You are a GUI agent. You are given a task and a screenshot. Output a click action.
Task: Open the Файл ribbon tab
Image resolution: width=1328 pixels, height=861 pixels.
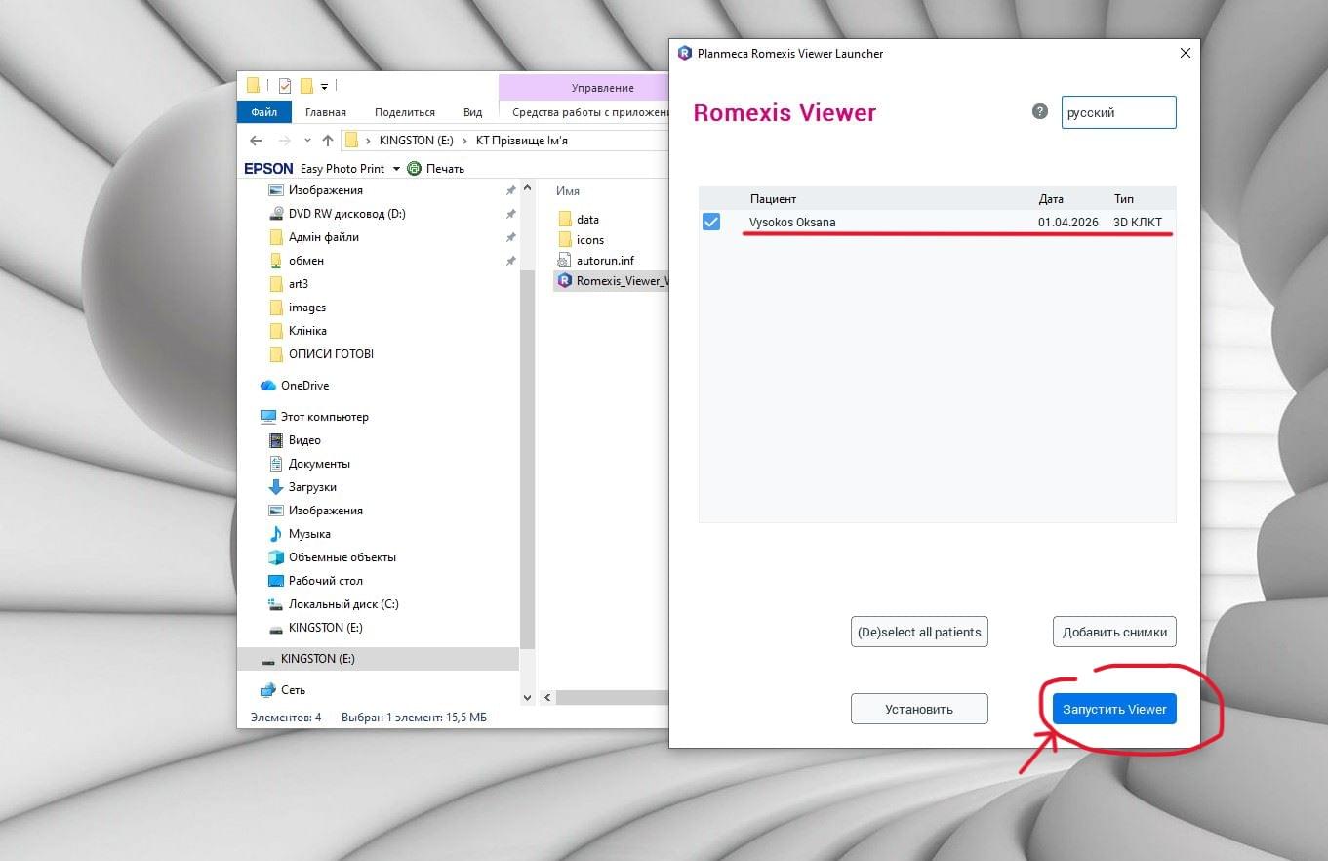tap(263, 112)
